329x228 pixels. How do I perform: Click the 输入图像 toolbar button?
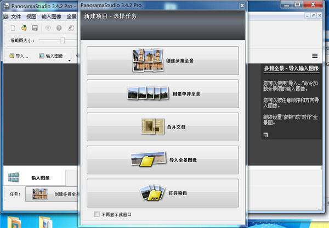[x=51, y=56]
